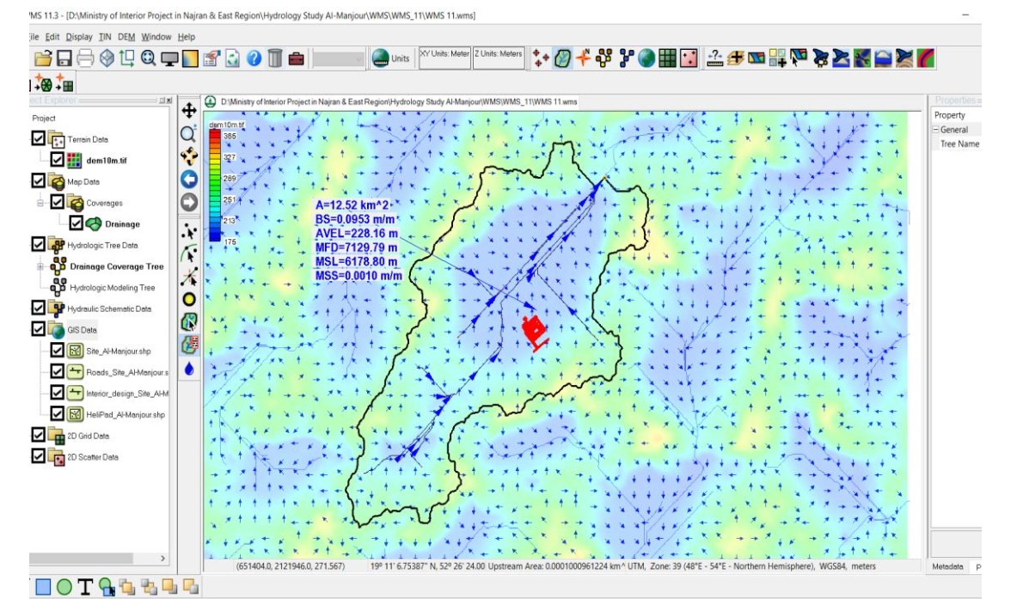This screenshot has height=599, width=1029.
Task: Open the disabled combo box in the top toolbar
Action: (x=338, y=59)
